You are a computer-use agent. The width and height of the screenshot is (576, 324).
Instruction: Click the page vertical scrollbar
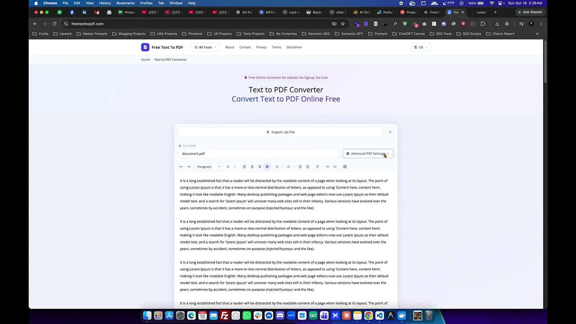tap(545, 62)
